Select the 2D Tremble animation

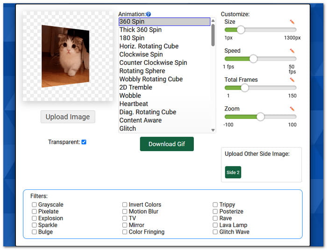pos(164,87)
